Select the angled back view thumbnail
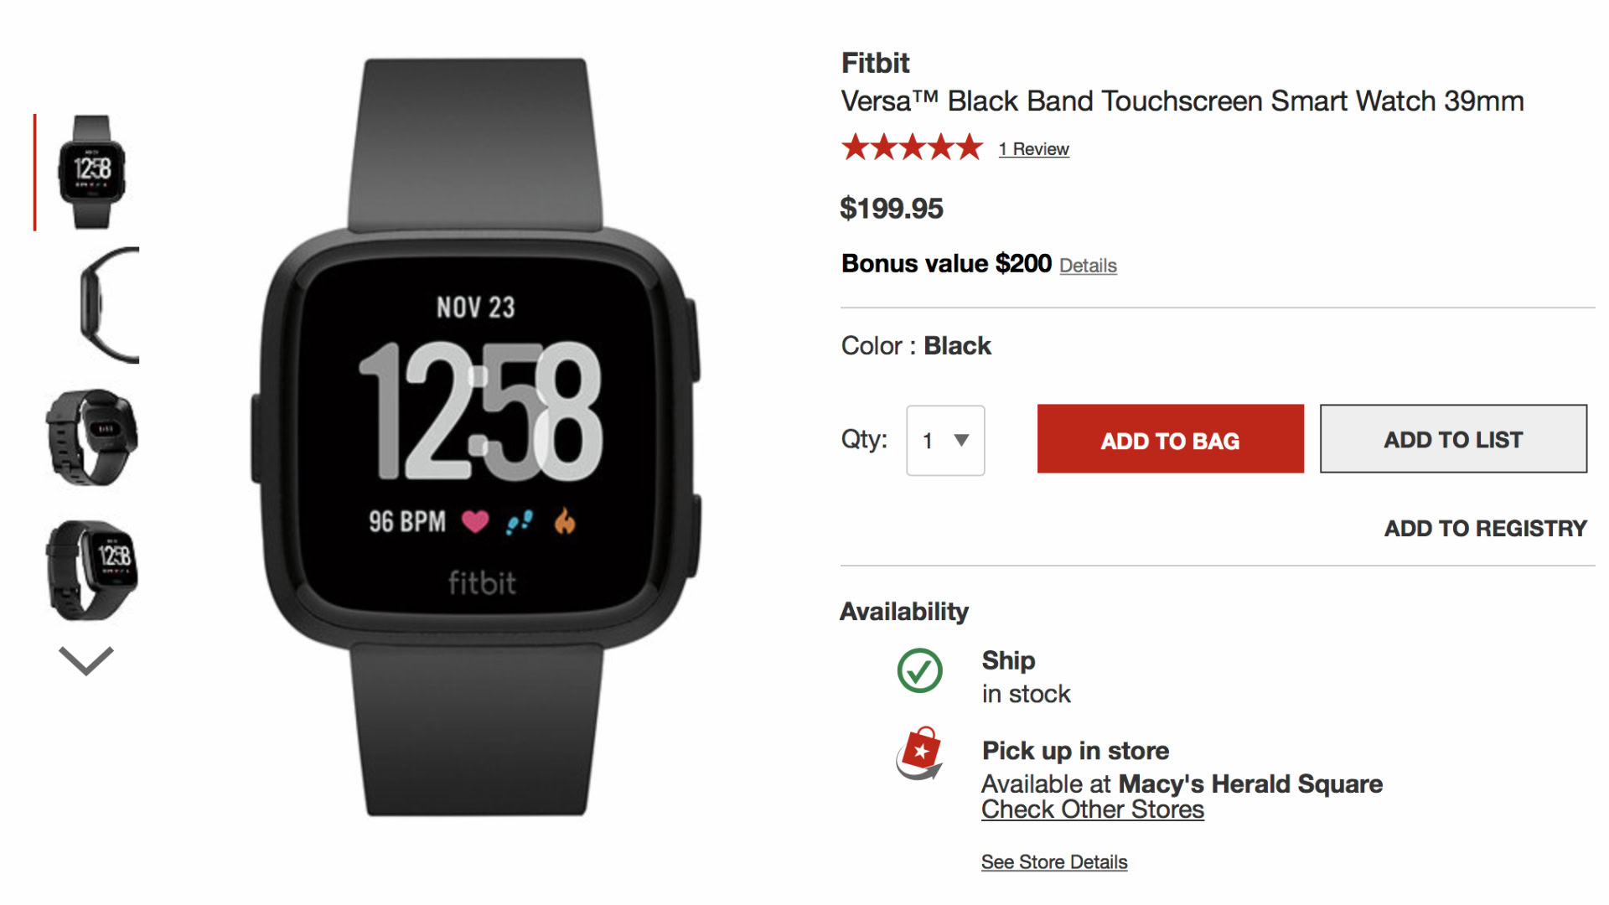Image resolution: width=1609 pixels, height=905 pixels. [91, 436]
